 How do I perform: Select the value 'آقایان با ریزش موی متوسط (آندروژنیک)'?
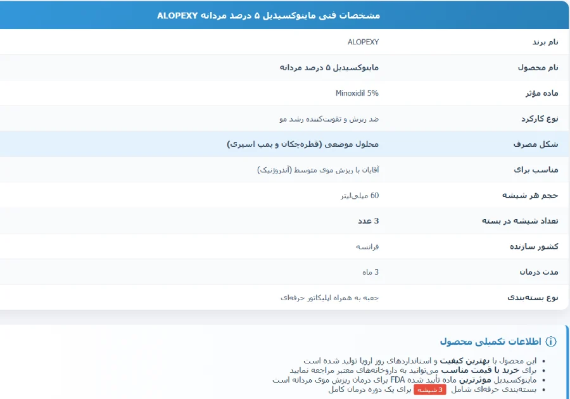point(318,170)
